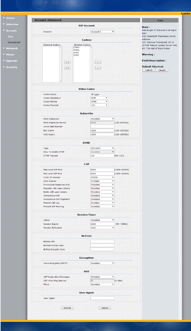The image size is (191, 331).
Task: Click the Session Expire input field
Action: click(x=102, y=224)
